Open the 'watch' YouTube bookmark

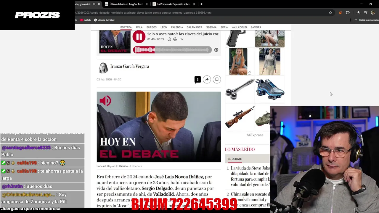pyautogui.click(x=85, y=20)
